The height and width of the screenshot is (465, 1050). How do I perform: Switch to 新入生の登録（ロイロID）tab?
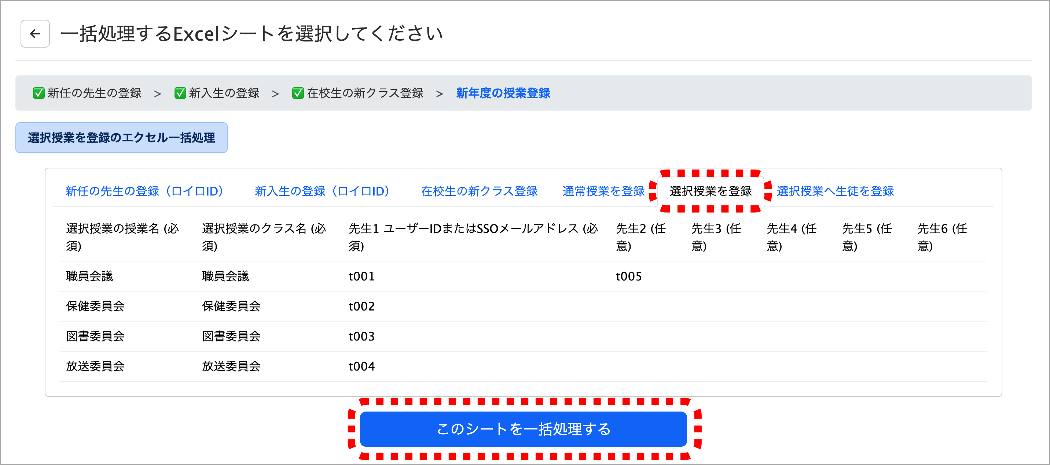(322, 191)
